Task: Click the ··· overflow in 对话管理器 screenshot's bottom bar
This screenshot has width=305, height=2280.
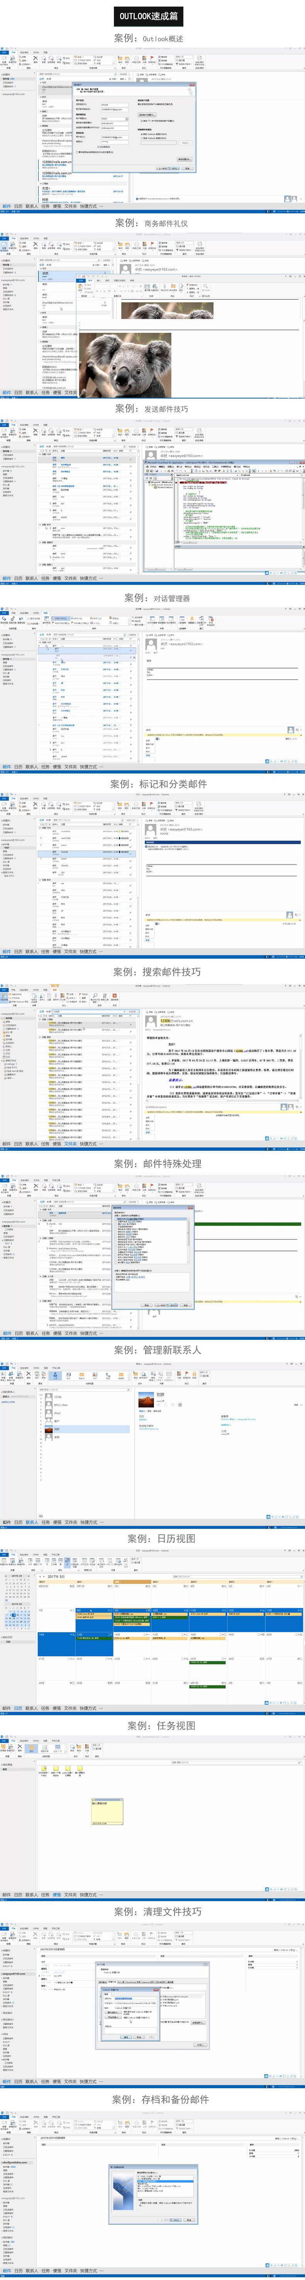Action: [x=102, y=767]
